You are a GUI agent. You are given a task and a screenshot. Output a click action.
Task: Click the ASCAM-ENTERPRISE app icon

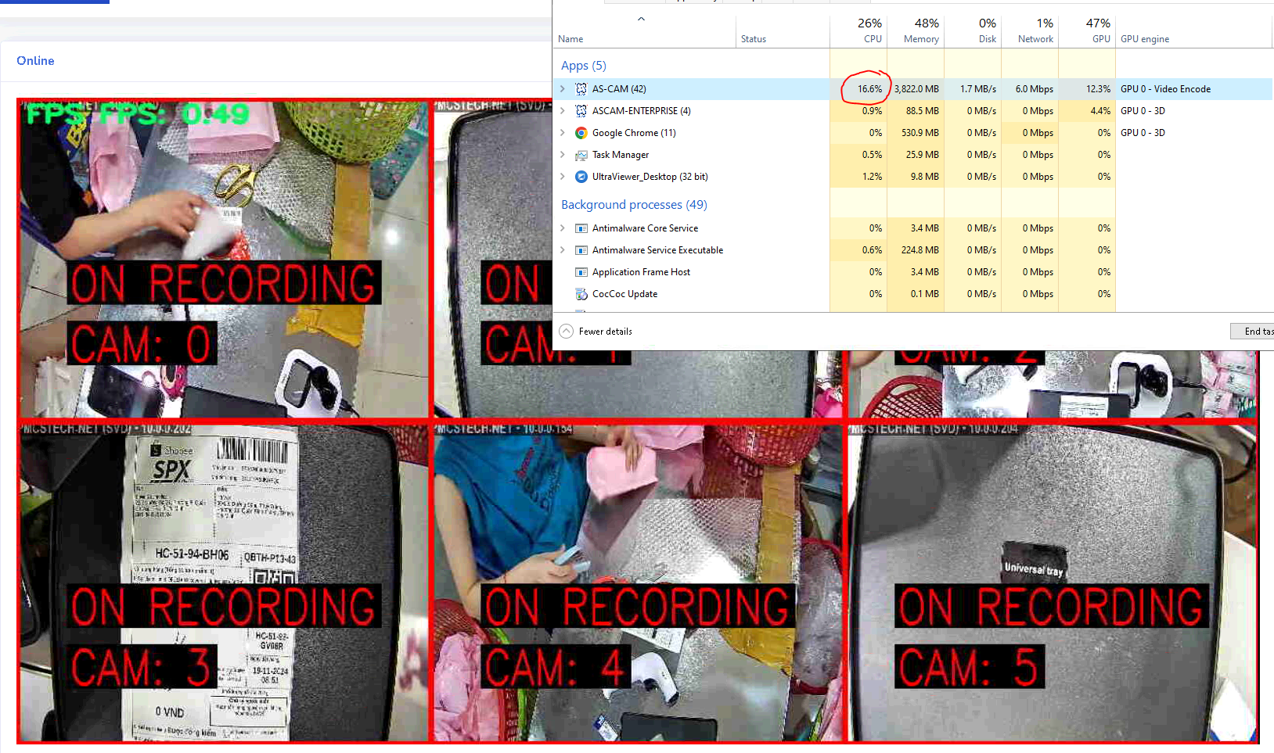(581, 111)
